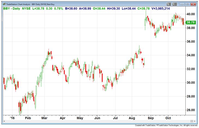Click the scrollbar left arrow
This screenshot has height=128, width=199.
(4, 121)
